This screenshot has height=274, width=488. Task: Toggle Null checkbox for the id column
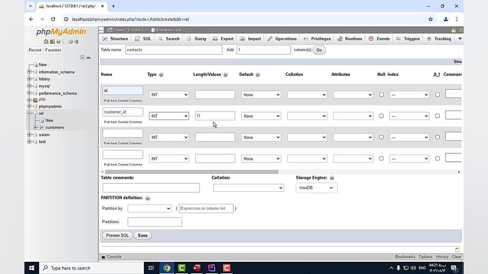[381, 94]
